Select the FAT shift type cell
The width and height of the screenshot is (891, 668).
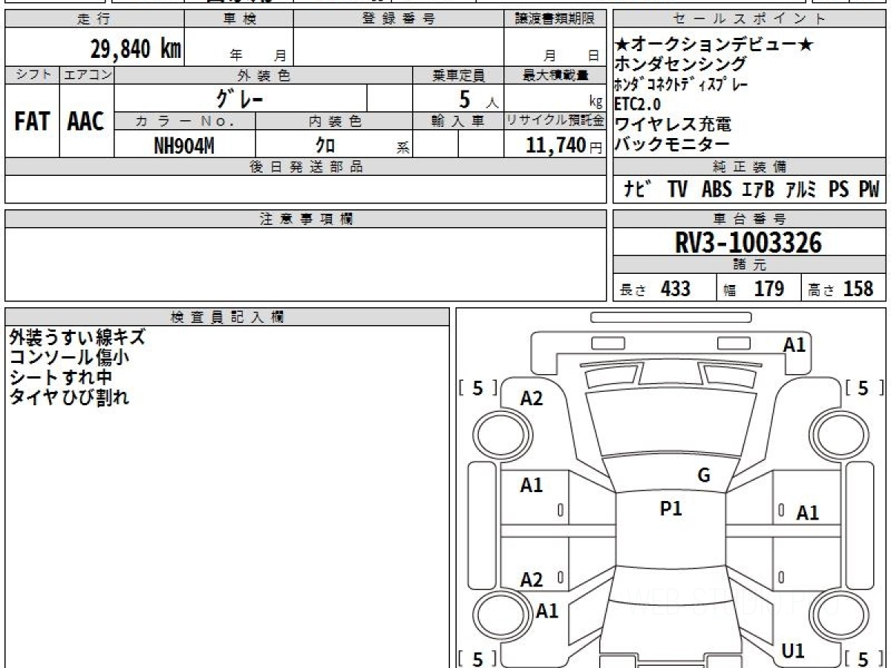coord(32,122)
